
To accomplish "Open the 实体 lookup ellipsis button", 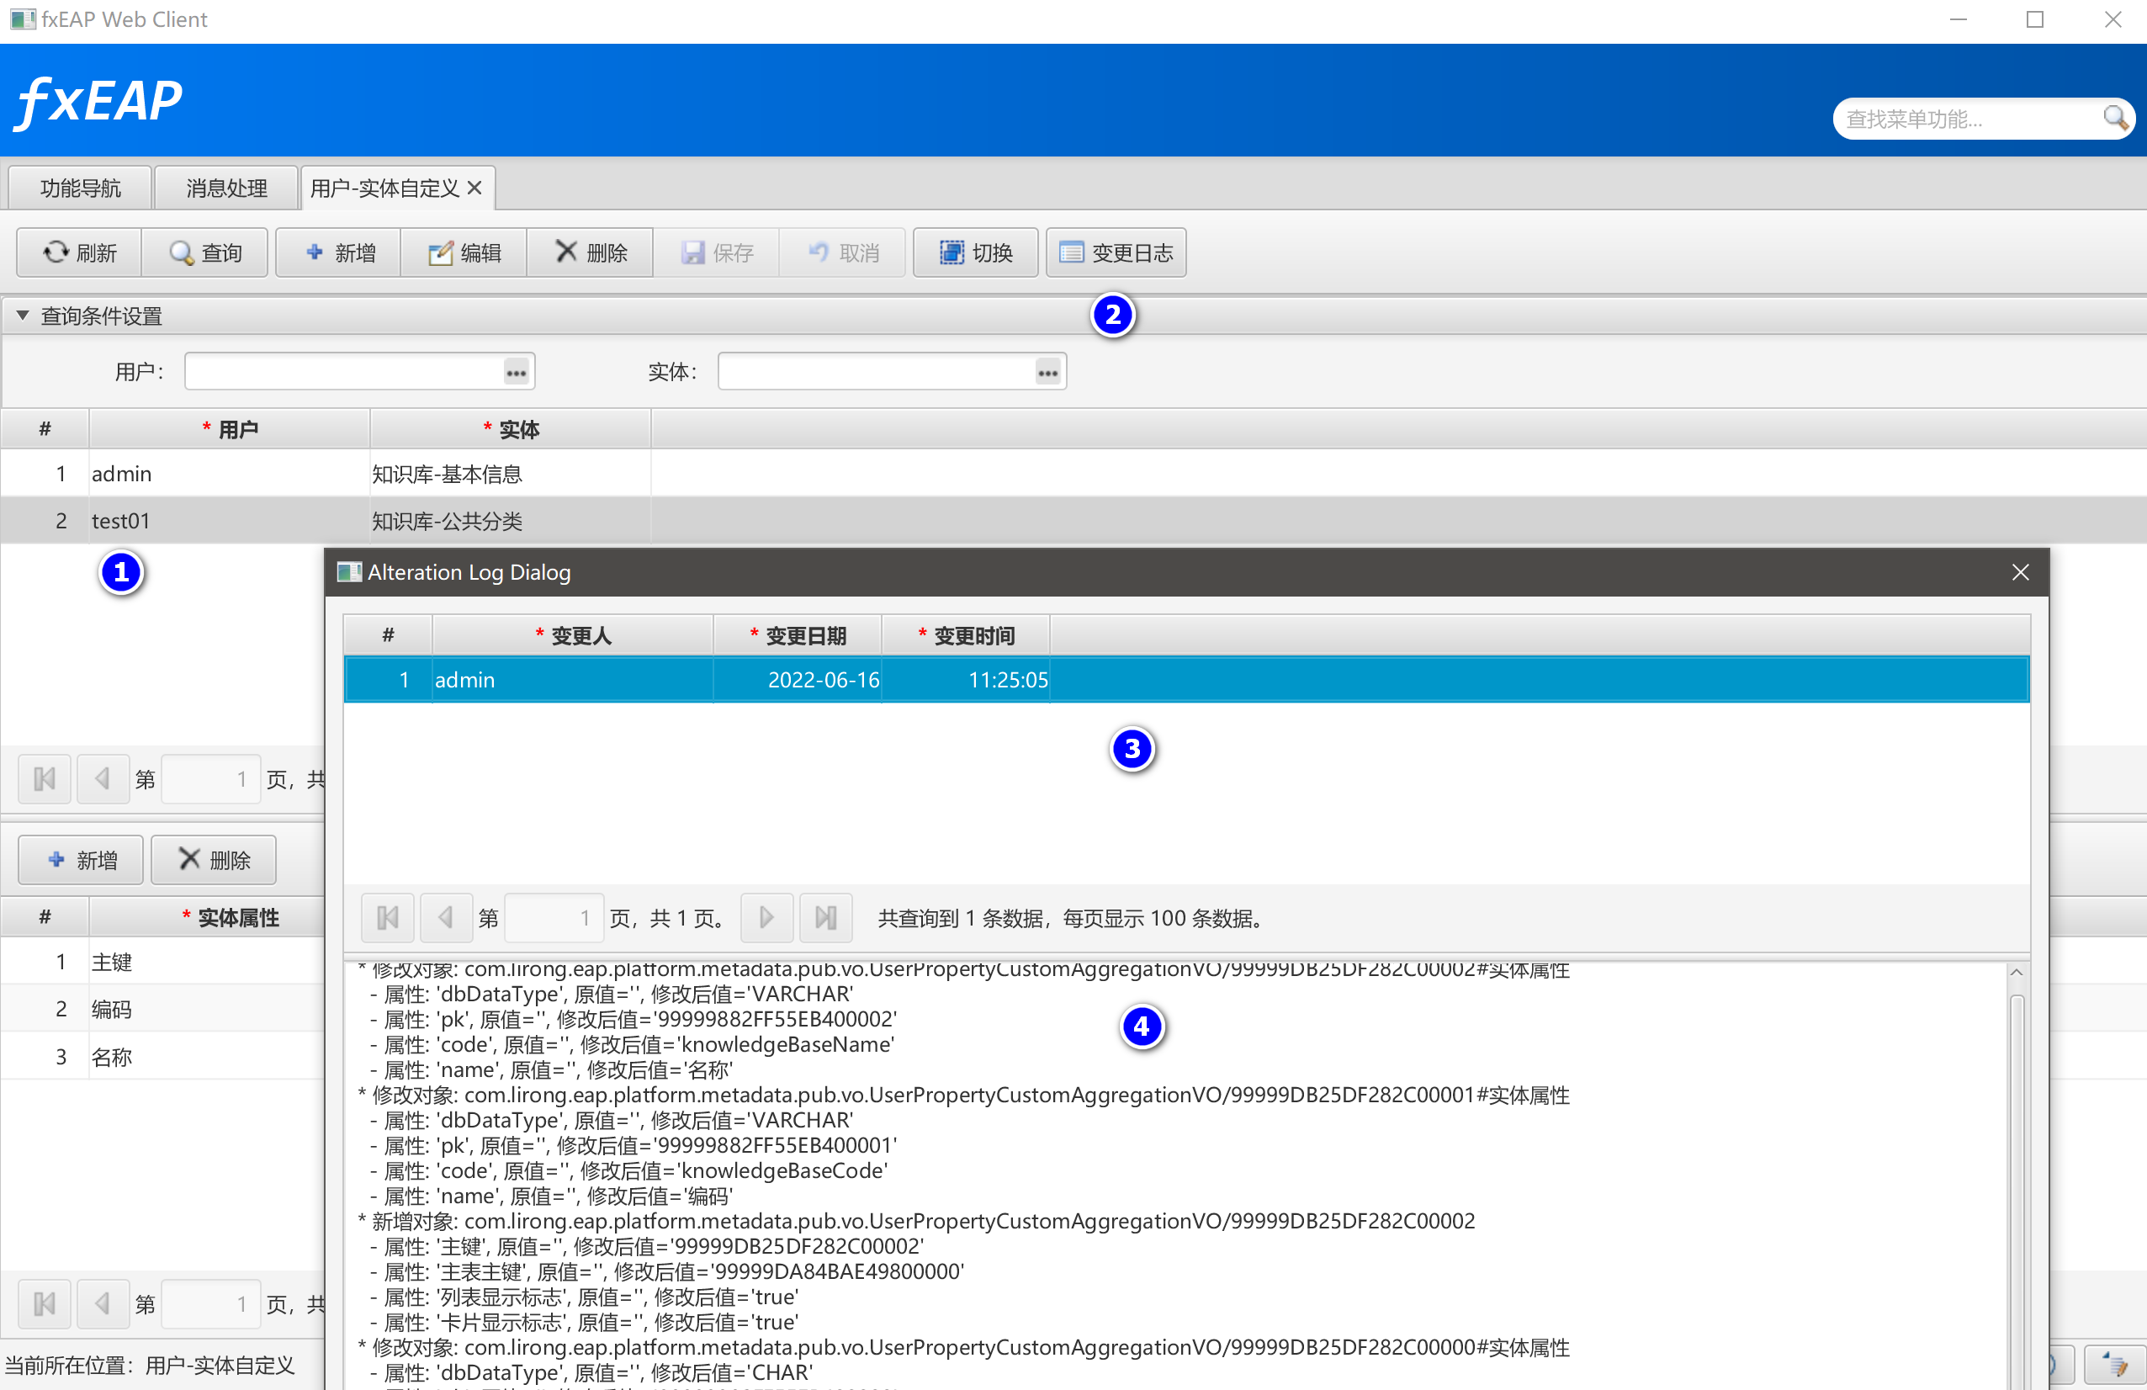I will point(1047,372).
